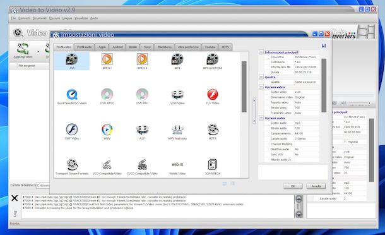Image resolution: width=385 pixels, height=235 pixels.
Task: Choose the FLV Video flash icon
Action: pyautogui.click(x=213, y=94)
